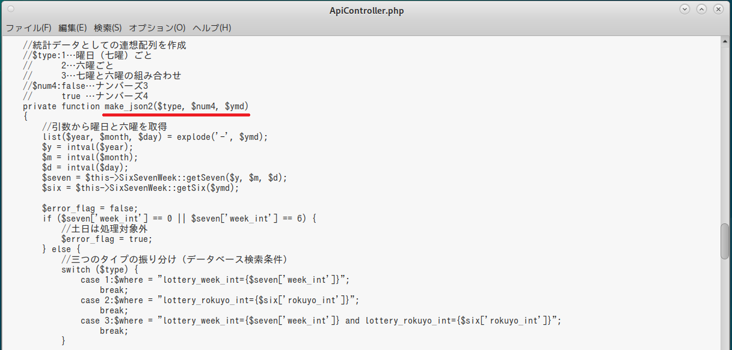
Task: Open the 検索(S) menu
Action: [108, 28]
